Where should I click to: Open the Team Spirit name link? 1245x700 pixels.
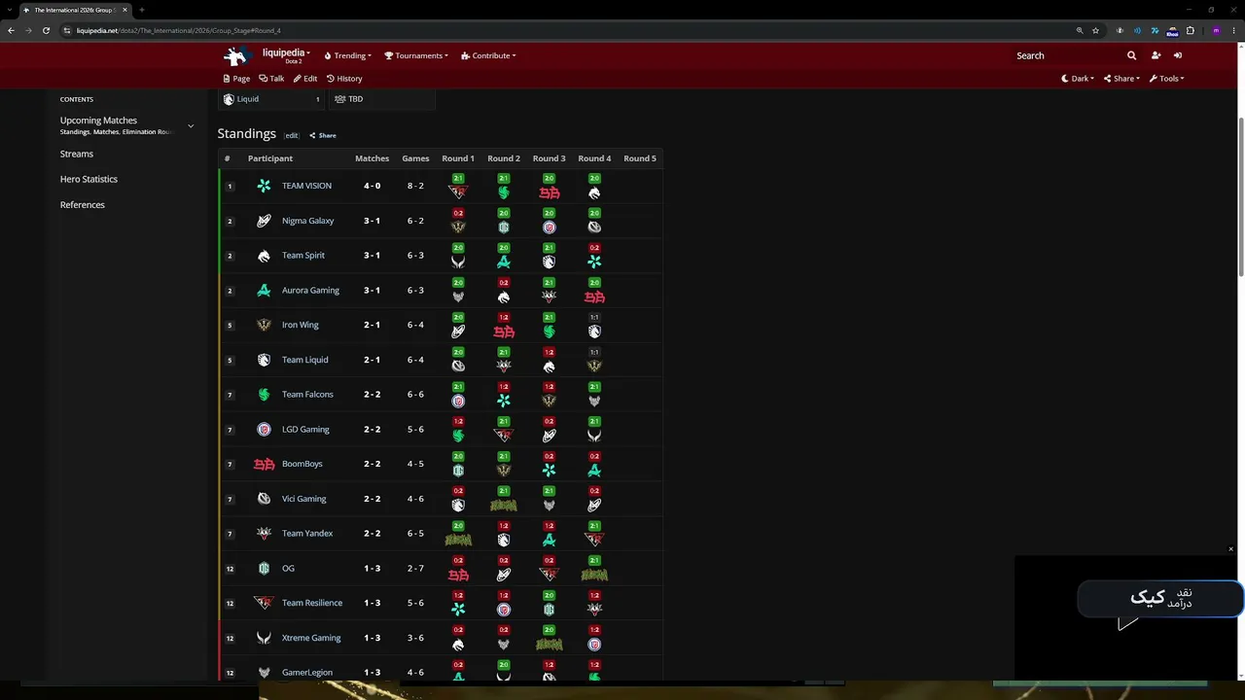[x=303, y=256]
